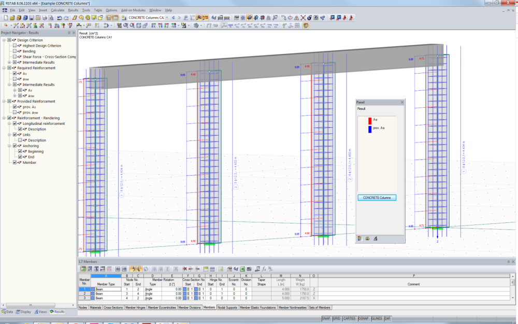
Task: Switch to the Nodal Supports table tab
Action: pos(227,307)
